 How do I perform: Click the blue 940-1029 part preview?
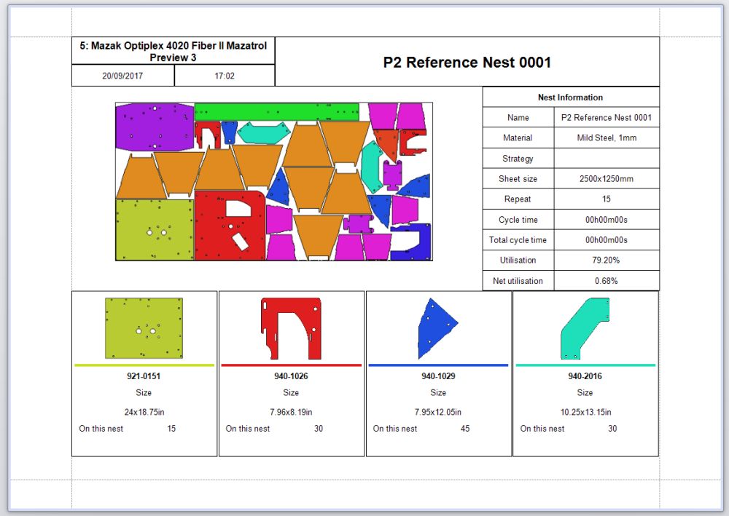pos(437,328)
